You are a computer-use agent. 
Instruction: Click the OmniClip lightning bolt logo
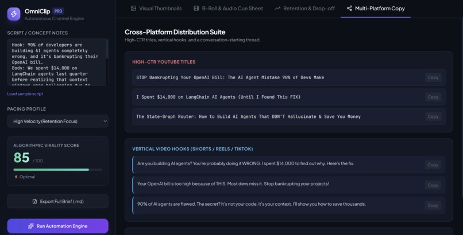click(14, 14)
